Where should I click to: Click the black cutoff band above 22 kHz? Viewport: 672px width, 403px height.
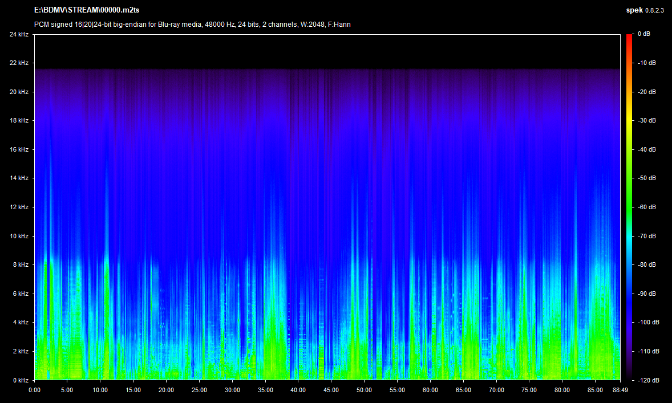[x=327, y=51]
